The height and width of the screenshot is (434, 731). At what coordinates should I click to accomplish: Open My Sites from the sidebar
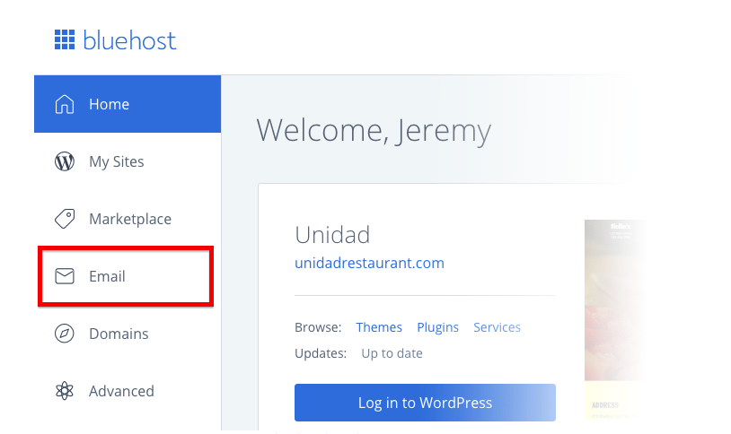click(116, 161)
